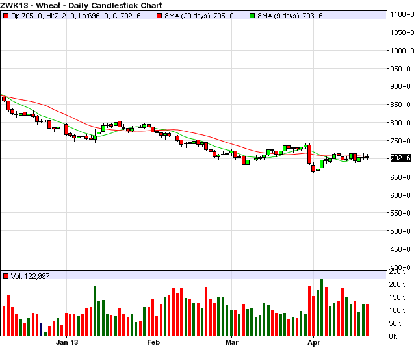Viewport: 416px width, 348px height.
Task: Click the '200K' volume axis label
Action: pyautogui.click(x=397, y=284)
